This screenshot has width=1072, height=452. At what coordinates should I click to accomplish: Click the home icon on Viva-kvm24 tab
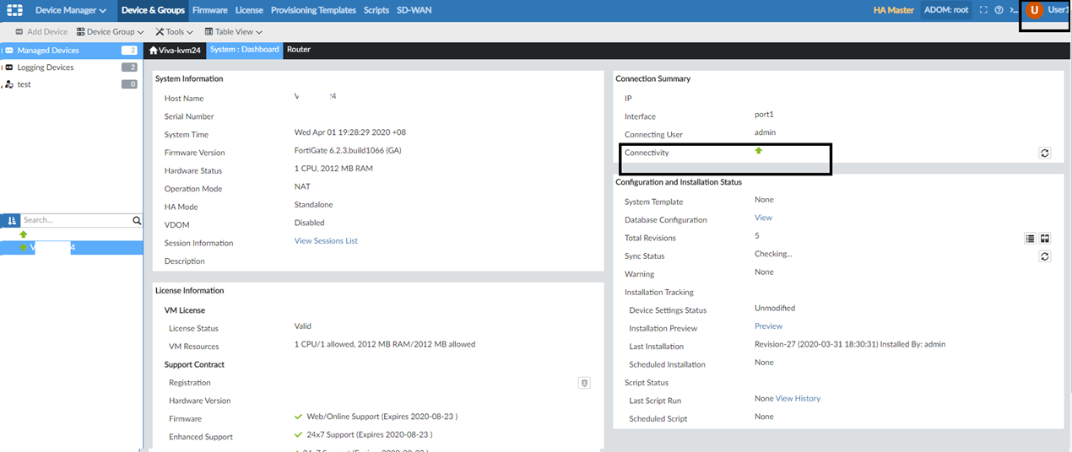[x=154, y=51]
